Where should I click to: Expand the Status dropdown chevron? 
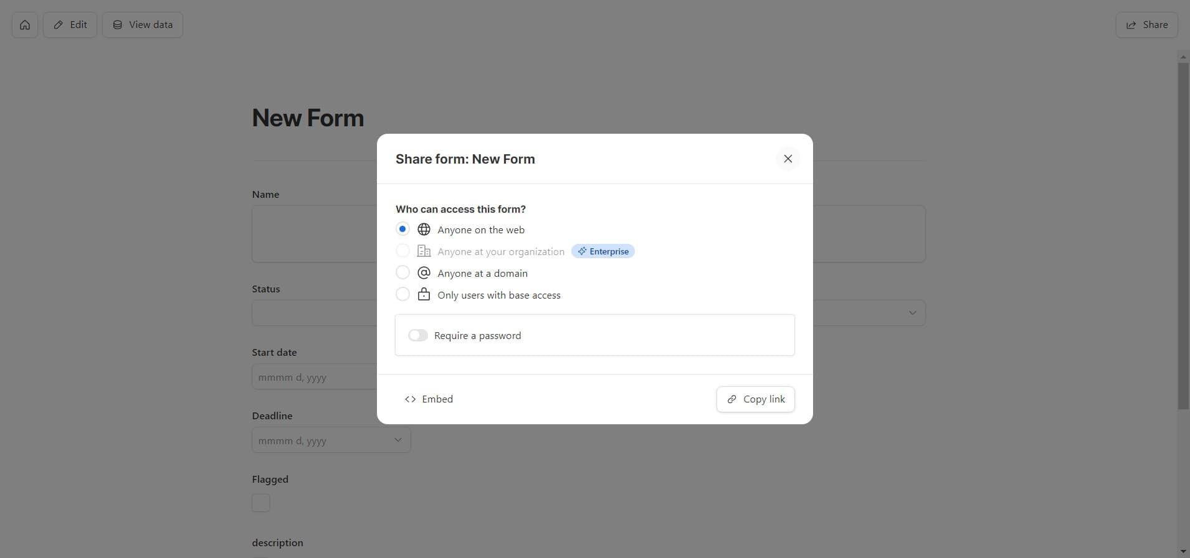(x=912, y=313)
